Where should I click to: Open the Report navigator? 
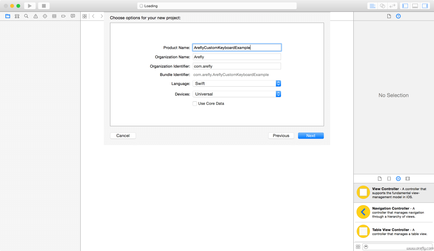pos(73,16)
